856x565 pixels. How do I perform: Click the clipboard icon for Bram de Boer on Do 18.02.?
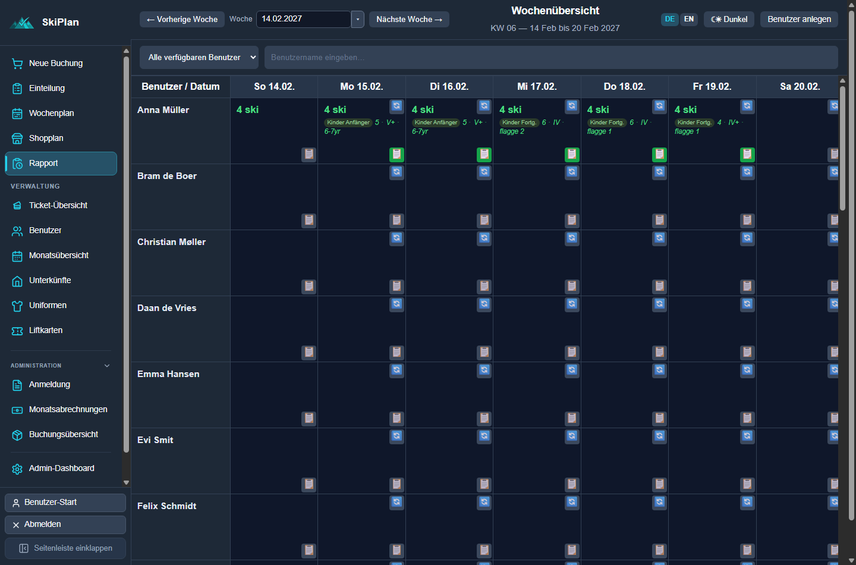tap(659, 221)
